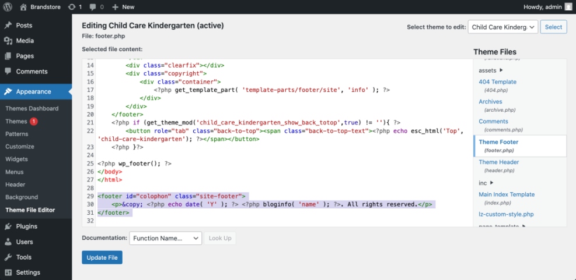Open Themes Dashboard submenu
Viewport: 576px width, 280px height.
[x=32, y=108]
